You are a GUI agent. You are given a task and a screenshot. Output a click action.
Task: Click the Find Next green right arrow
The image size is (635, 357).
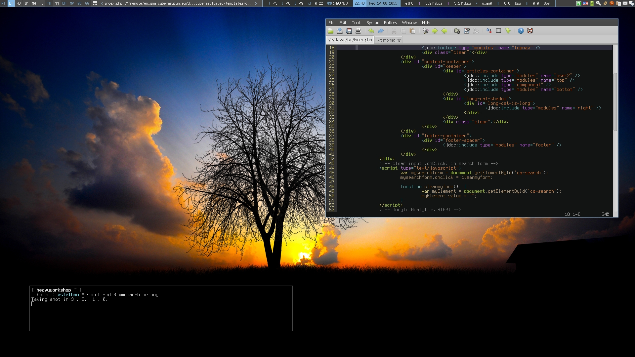[435, 31]
